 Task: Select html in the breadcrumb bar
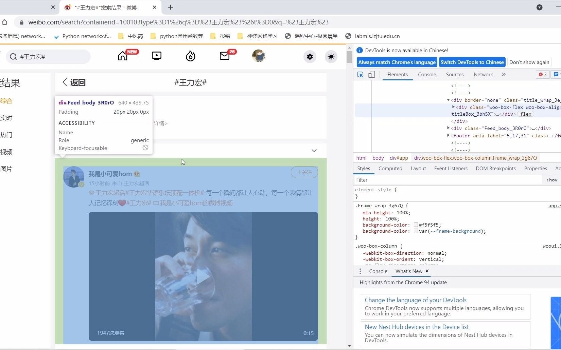[361, 158]
